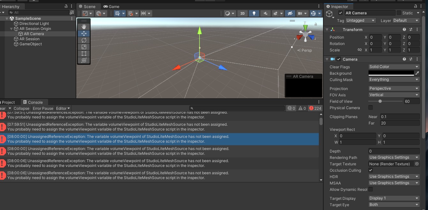Toggle scene lighting bulb icon

point(254,13)
